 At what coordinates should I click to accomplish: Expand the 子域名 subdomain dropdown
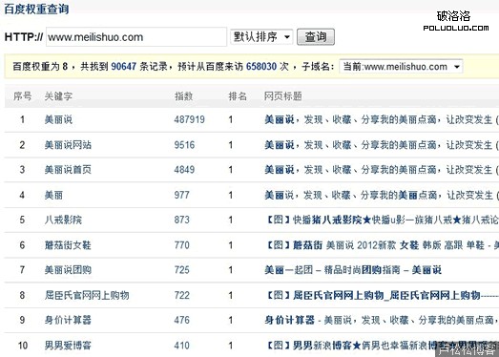[401, 67]
